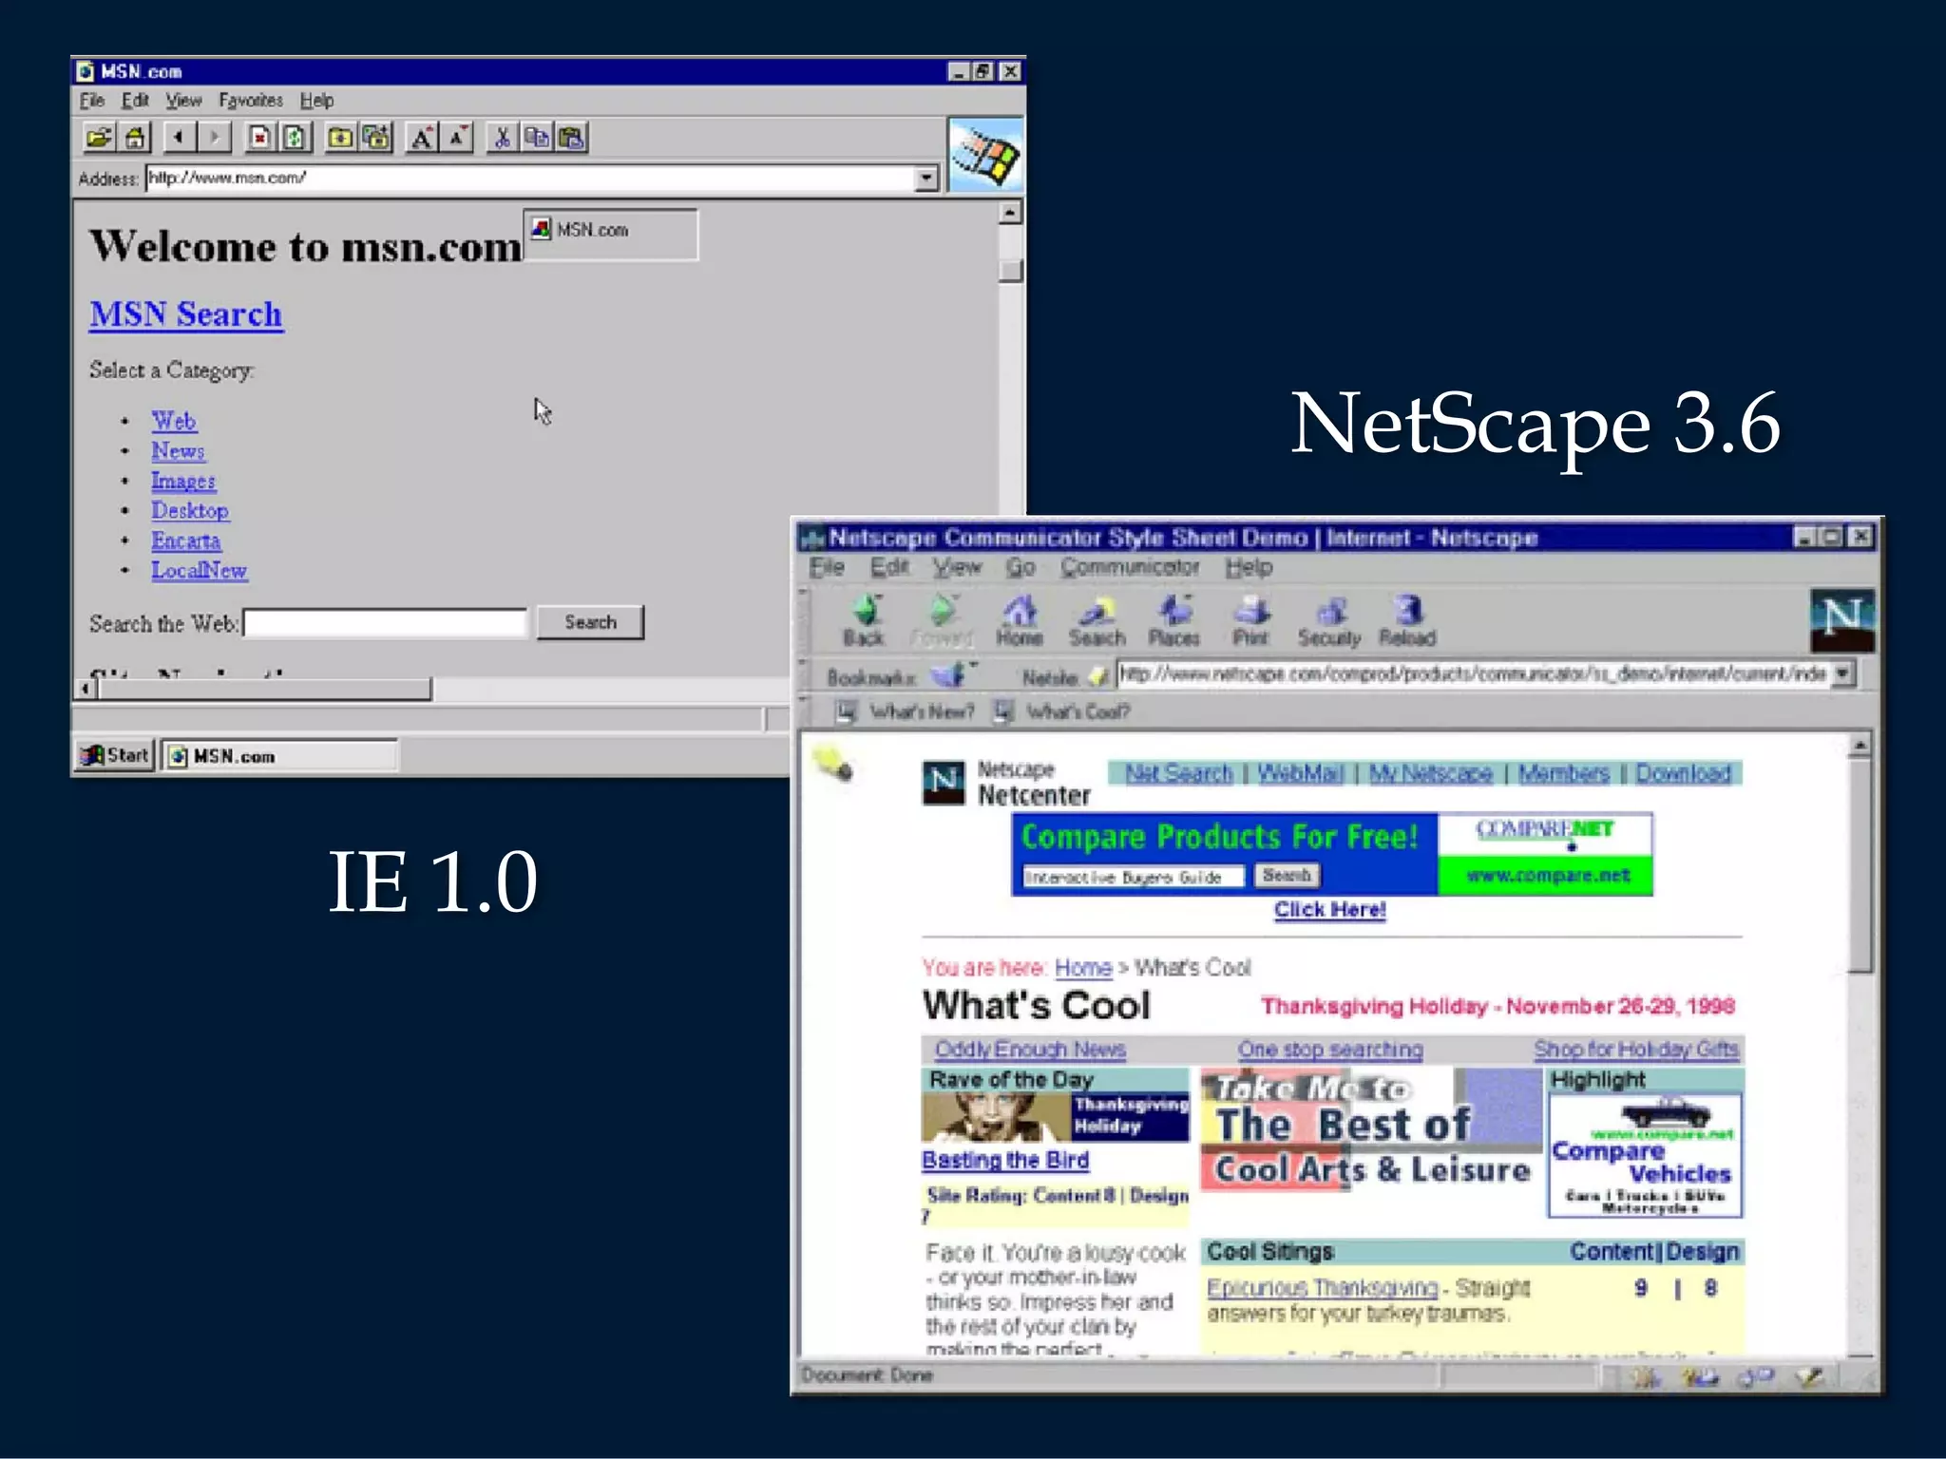Viewport: 1946px width, 1459px height.
Task: Click Add to Favorites icon in IE
Action: tap(376, 138)
